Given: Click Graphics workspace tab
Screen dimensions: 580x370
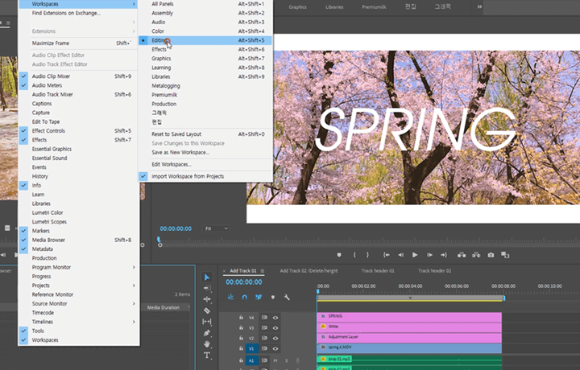Looking at the screenshot, I should pos(298,7).
